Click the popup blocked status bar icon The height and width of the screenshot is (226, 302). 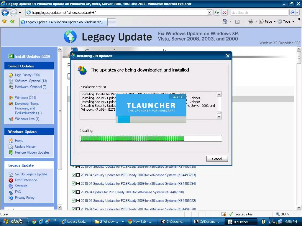224,214
